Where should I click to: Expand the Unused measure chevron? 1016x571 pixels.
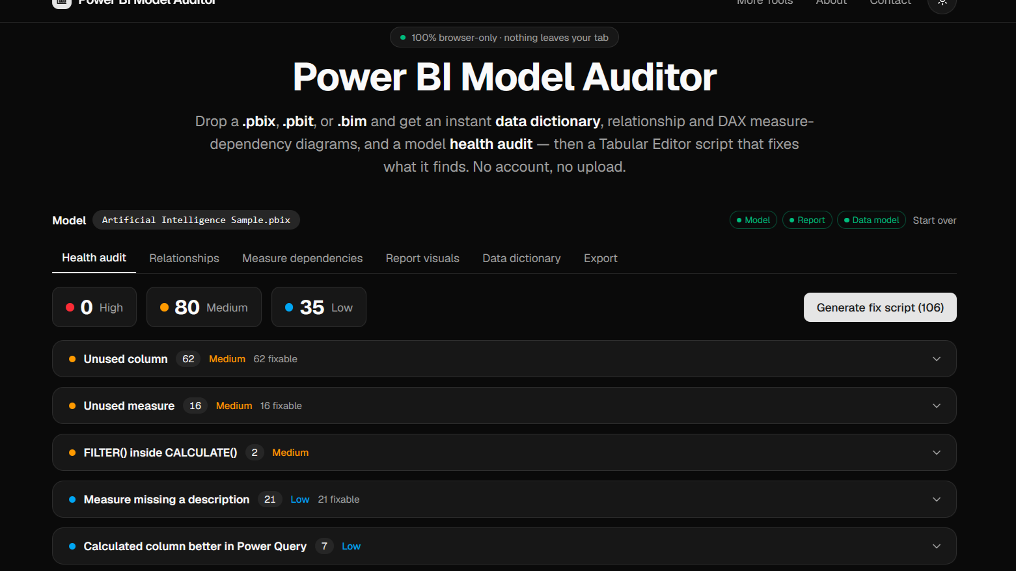(937, 406)
